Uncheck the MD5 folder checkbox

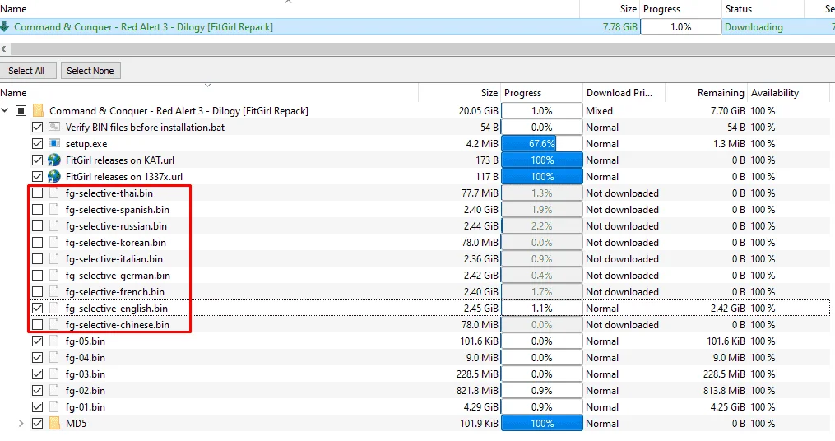[x=37, y=424]
